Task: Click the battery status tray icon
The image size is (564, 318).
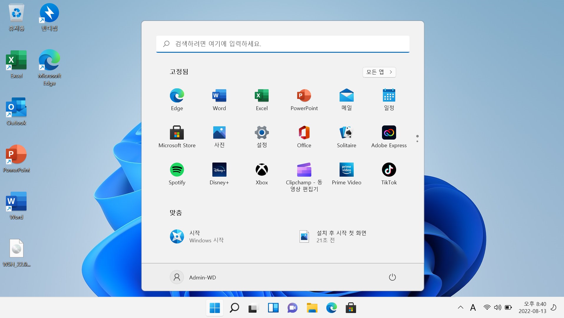Action: 508,308
